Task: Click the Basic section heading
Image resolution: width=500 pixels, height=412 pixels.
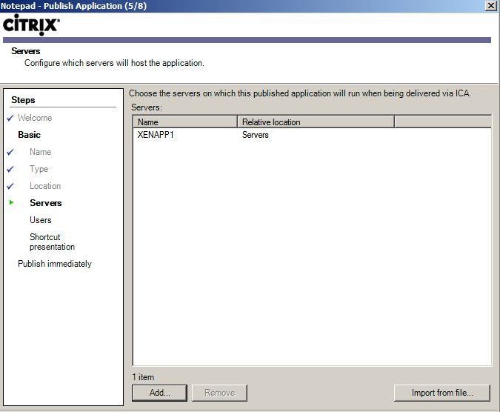Action: tap(29, 135)
